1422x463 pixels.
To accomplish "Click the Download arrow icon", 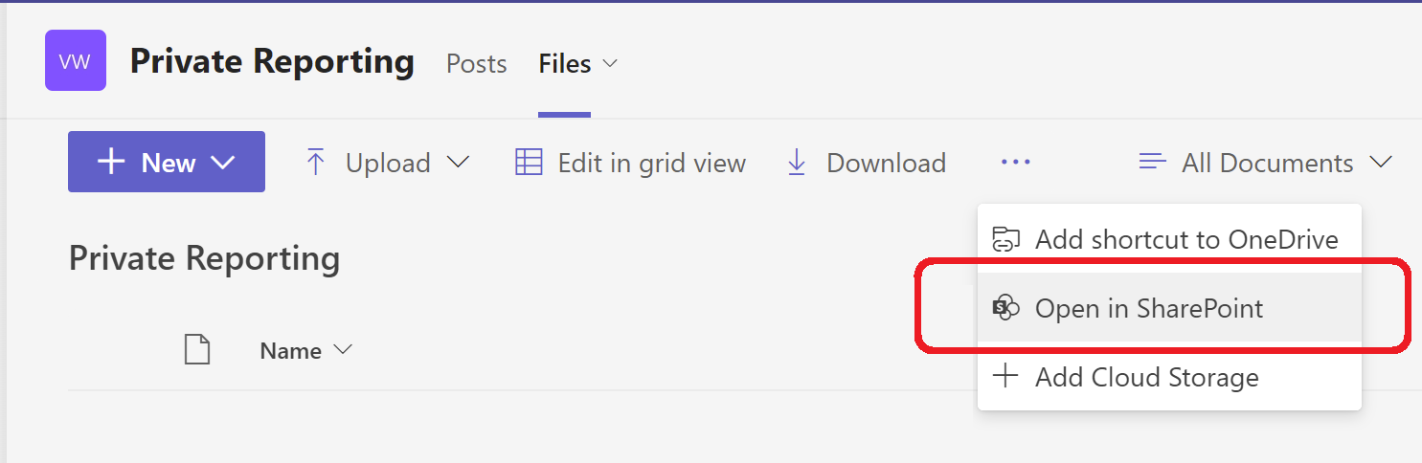I will point(797,163).
